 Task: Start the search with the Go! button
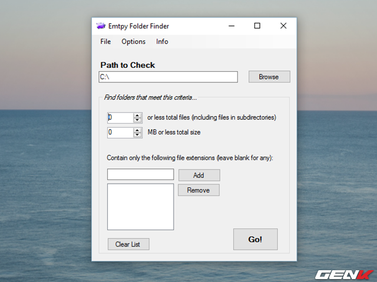255,240
